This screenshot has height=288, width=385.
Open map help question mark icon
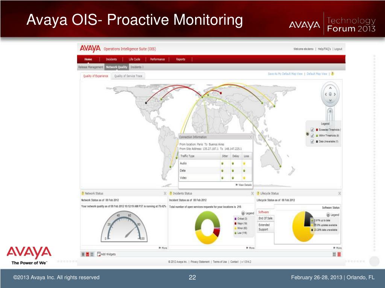click(x=332, y=74)
